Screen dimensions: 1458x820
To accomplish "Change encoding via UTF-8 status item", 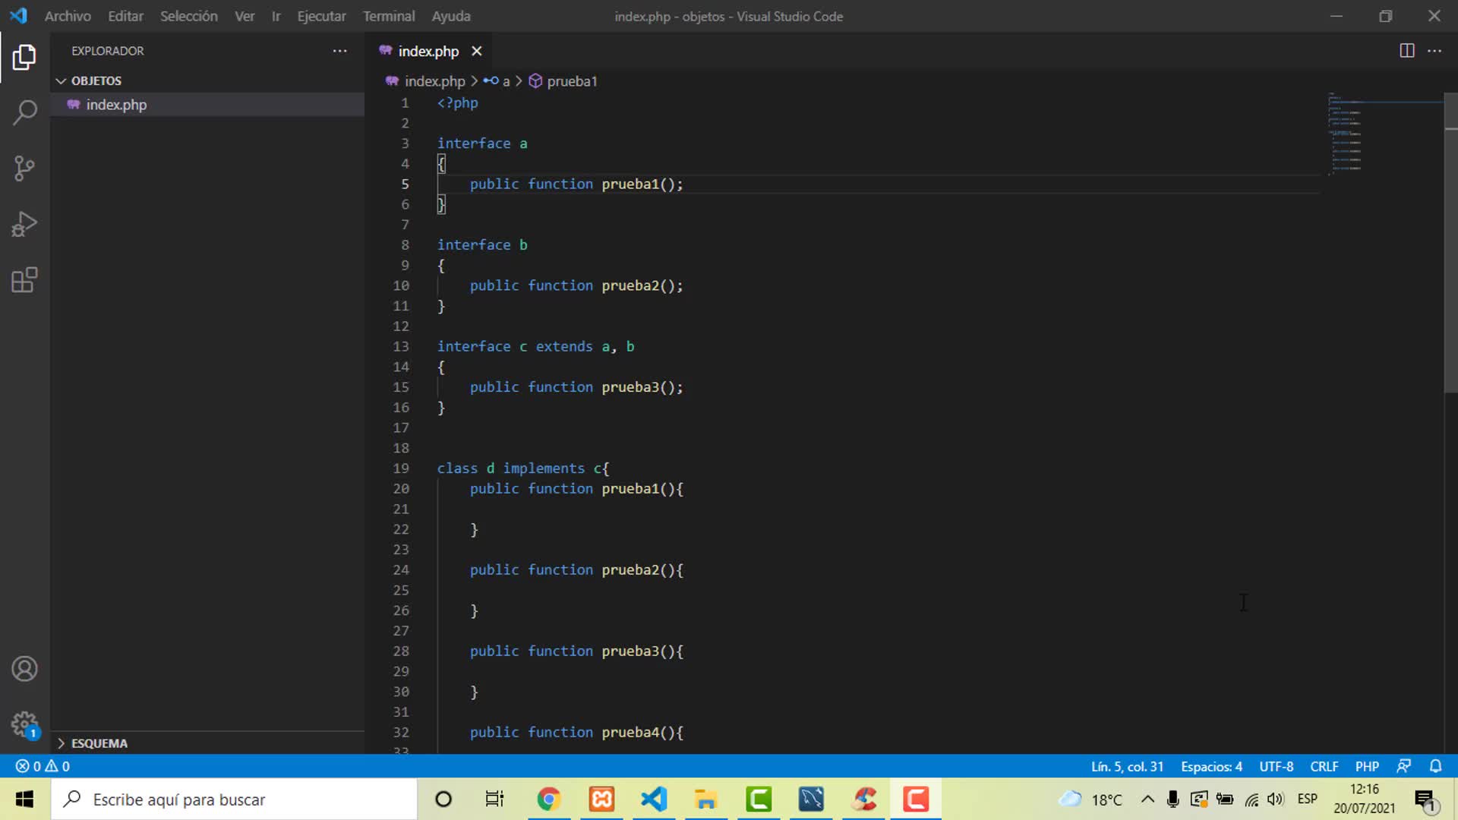I will coord(1276,766).
